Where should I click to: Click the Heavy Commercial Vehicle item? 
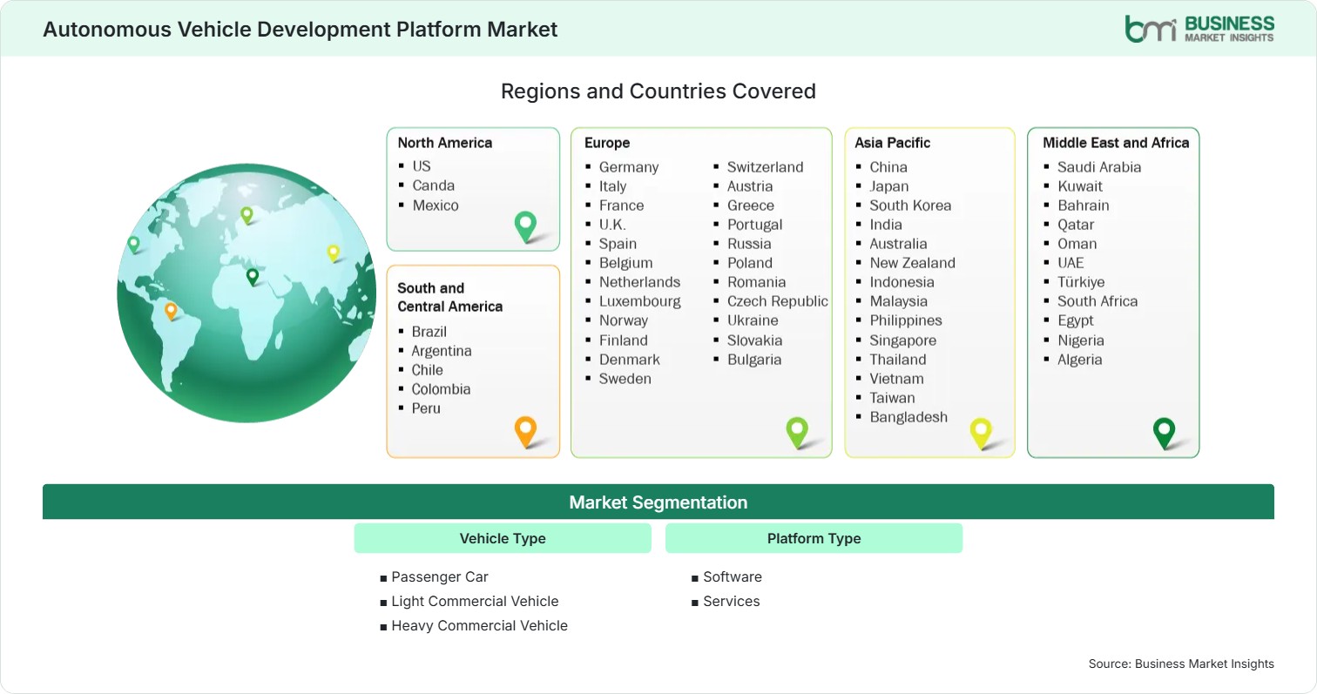[x=479, y=625]
